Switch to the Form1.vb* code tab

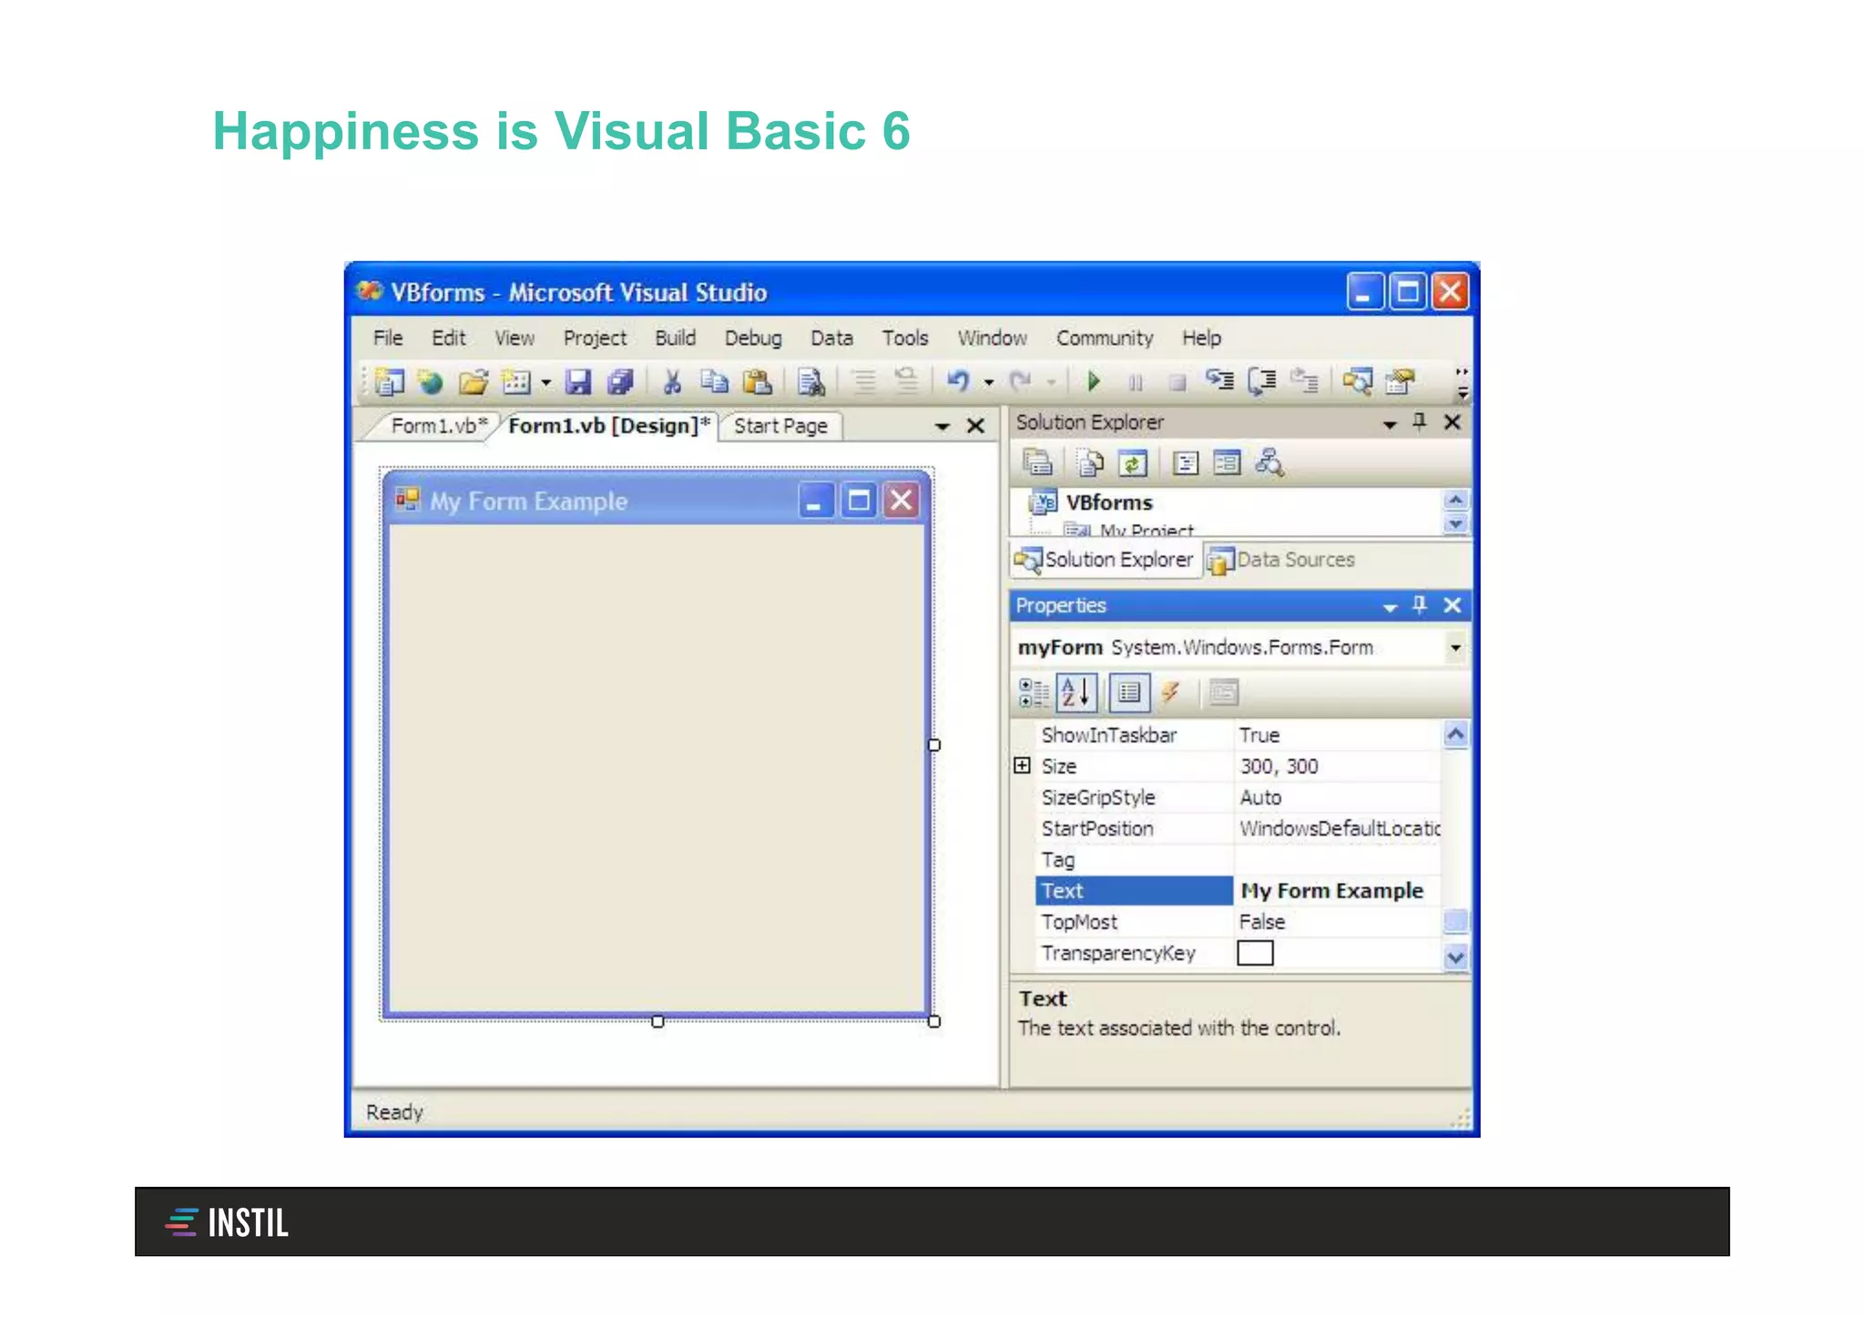[x=439, y=426]
